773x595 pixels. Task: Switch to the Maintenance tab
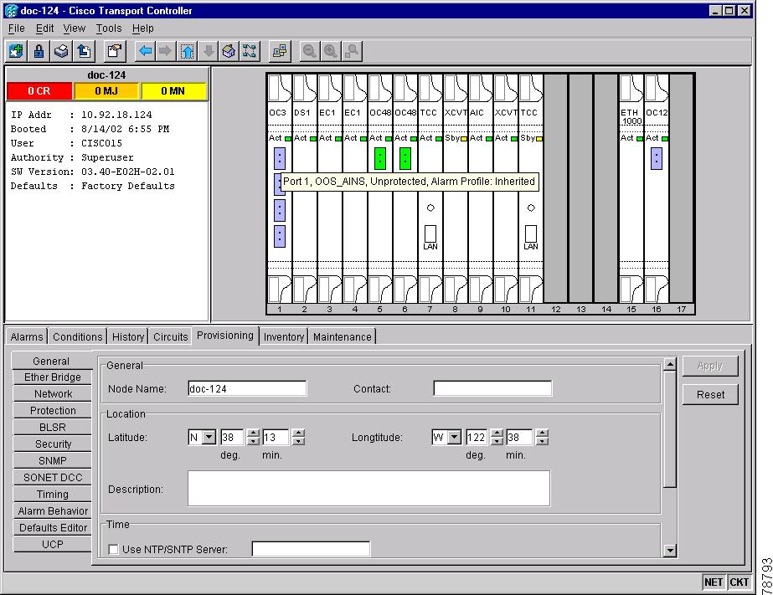point(343,337)
